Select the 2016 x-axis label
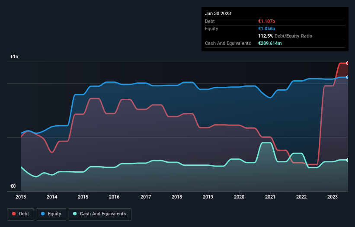 tap(114, 197)
